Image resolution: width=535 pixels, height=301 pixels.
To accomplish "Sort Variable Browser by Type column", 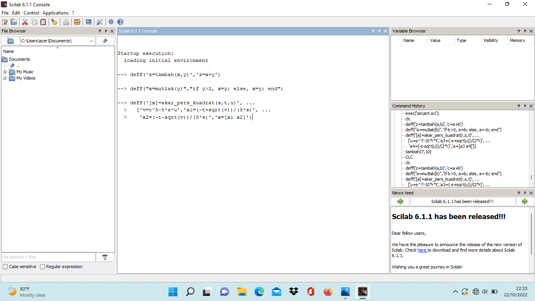I will click(x=468, y=40).
